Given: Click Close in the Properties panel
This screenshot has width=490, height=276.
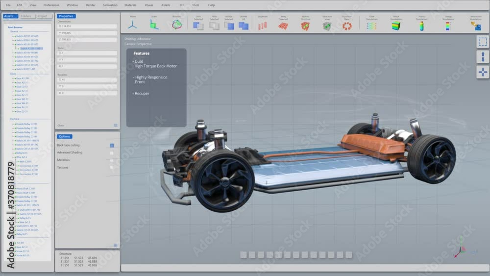Looking at the screenshot, I should pos(61,125).
